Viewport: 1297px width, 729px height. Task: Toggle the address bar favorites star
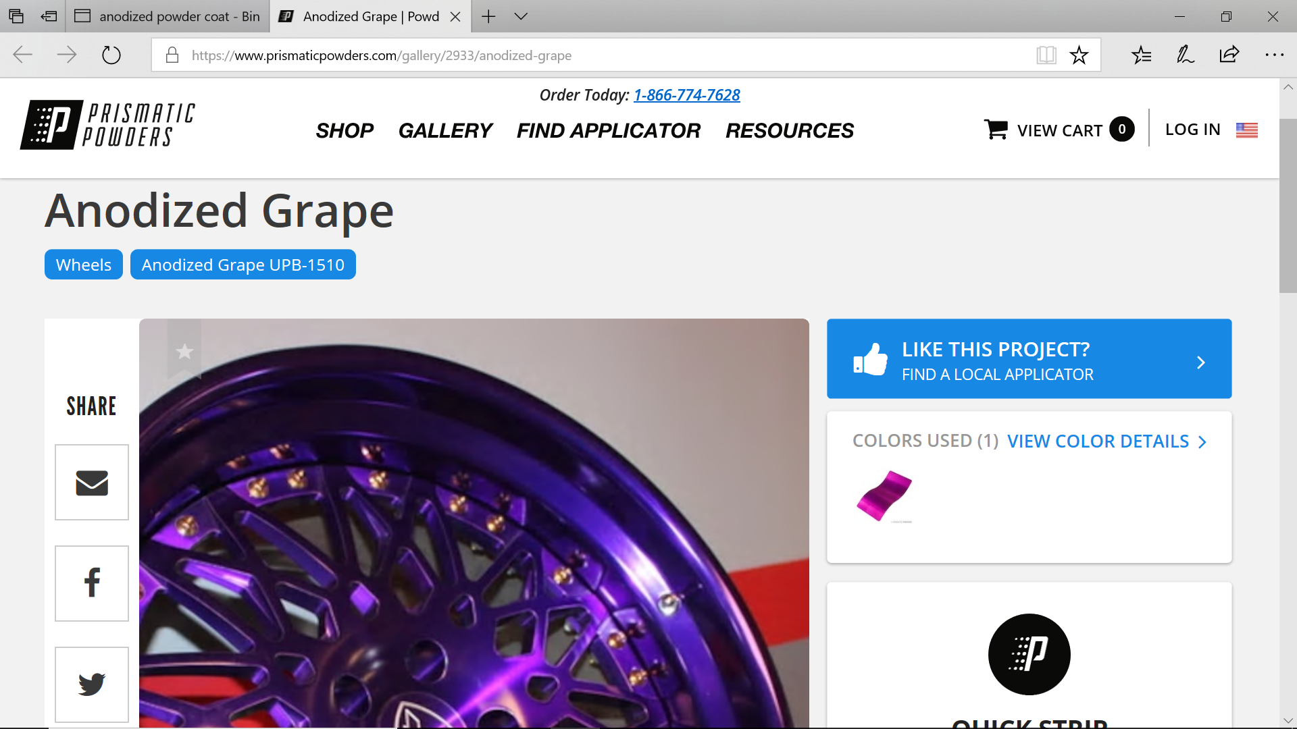click(x=1079, y=55)
